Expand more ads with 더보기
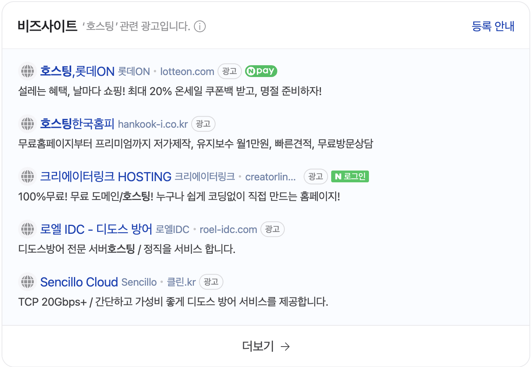This screenshot has width=531, height=367. pos(266,346)
